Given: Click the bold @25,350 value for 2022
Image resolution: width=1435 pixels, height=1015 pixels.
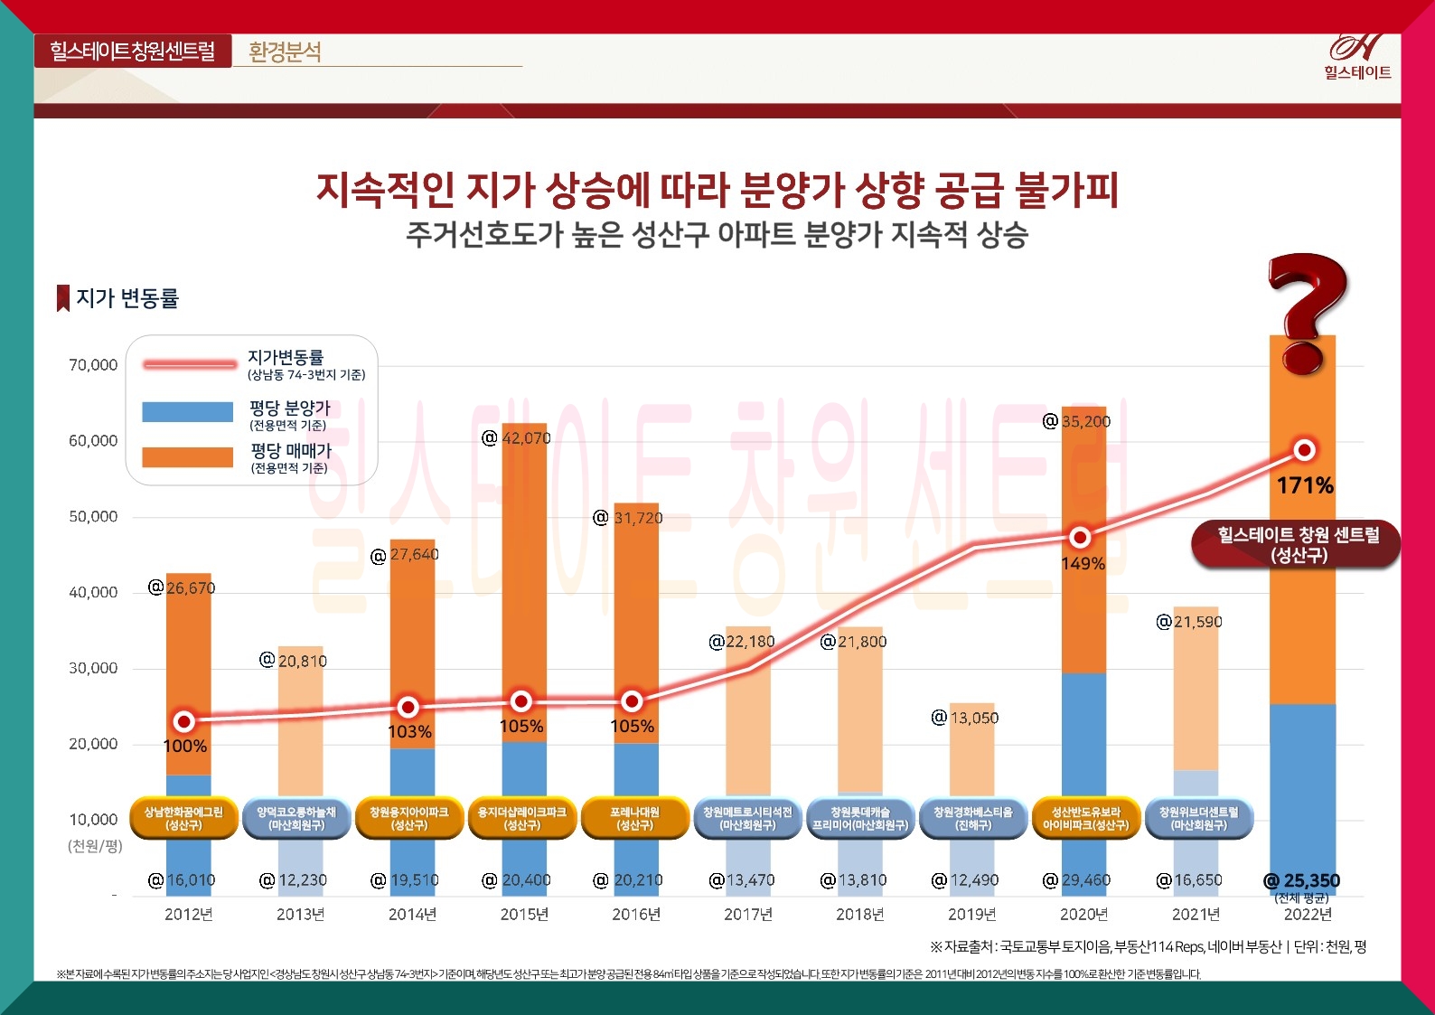Looking at the screenshot, I should tap(1302, 880).
